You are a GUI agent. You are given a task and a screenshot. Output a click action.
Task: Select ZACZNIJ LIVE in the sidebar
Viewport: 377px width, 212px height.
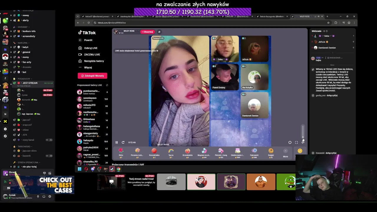[89, 54]
